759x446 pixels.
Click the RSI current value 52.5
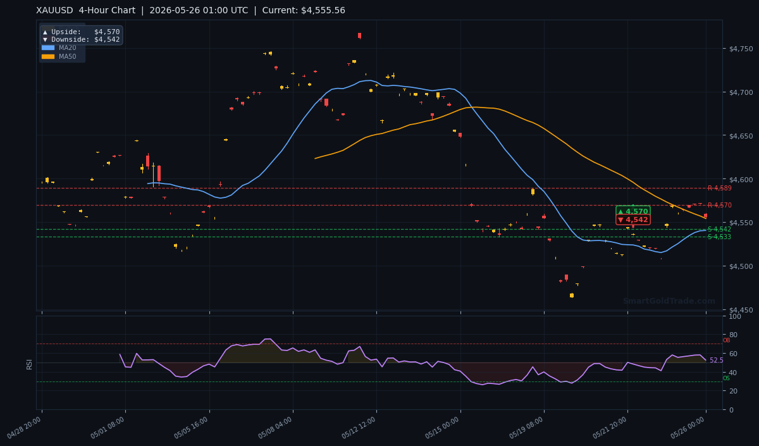point(716,360)
